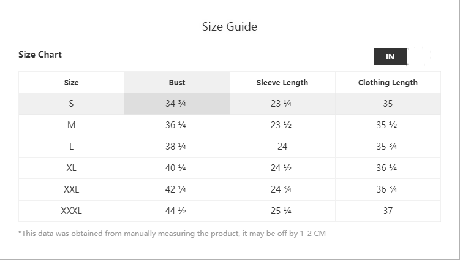Viewport: 460px width, 260px height.
Task: Choose the XXL size row label
Action: click(72, 189)
